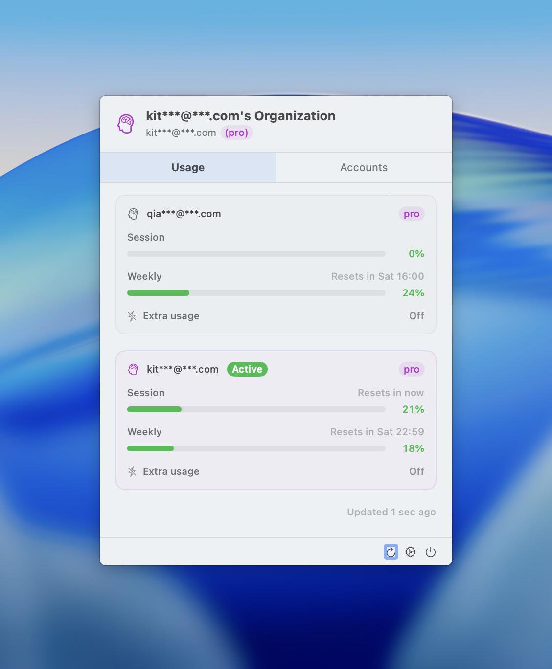Click the brain icon beside qia***@***.com

pos(133,214)
